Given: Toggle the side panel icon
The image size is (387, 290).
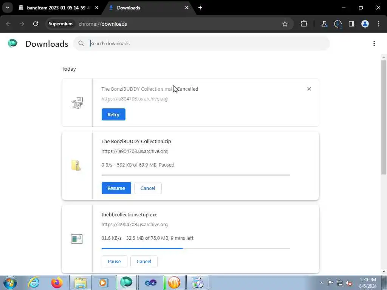Looking at the screenshot, I should (351, 24).
